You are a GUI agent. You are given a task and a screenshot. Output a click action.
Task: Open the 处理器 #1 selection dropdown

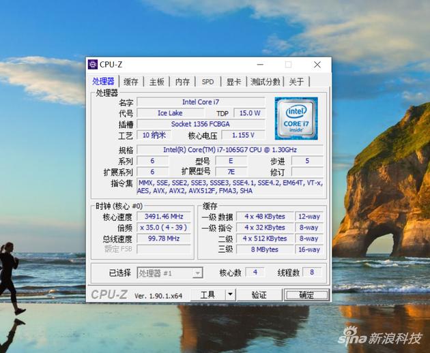click(x=170, y=273)
